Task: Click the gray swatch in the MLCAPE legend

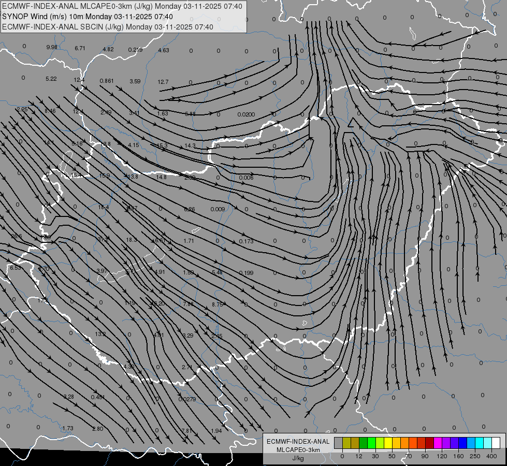Action: pos(338,443)
